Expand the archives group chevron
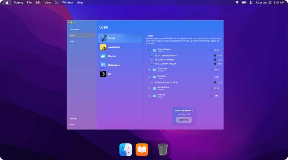Screen dimensions: 288x160 (x=211, y=96)
